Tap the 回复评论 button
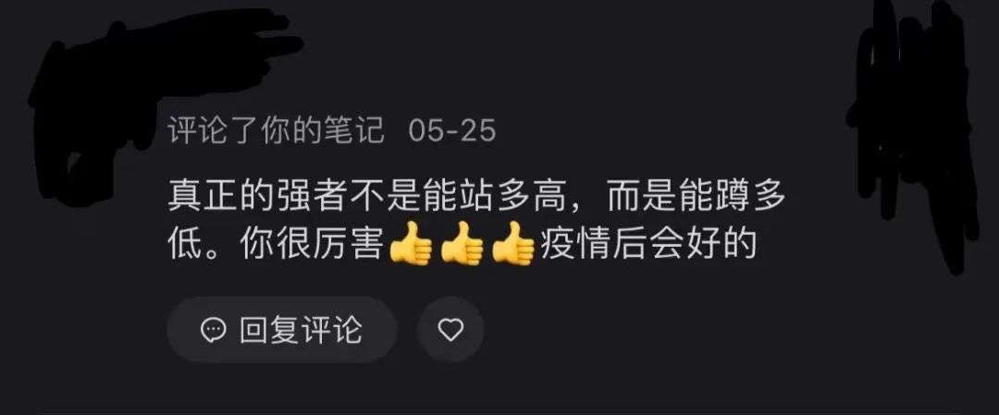 282,330
